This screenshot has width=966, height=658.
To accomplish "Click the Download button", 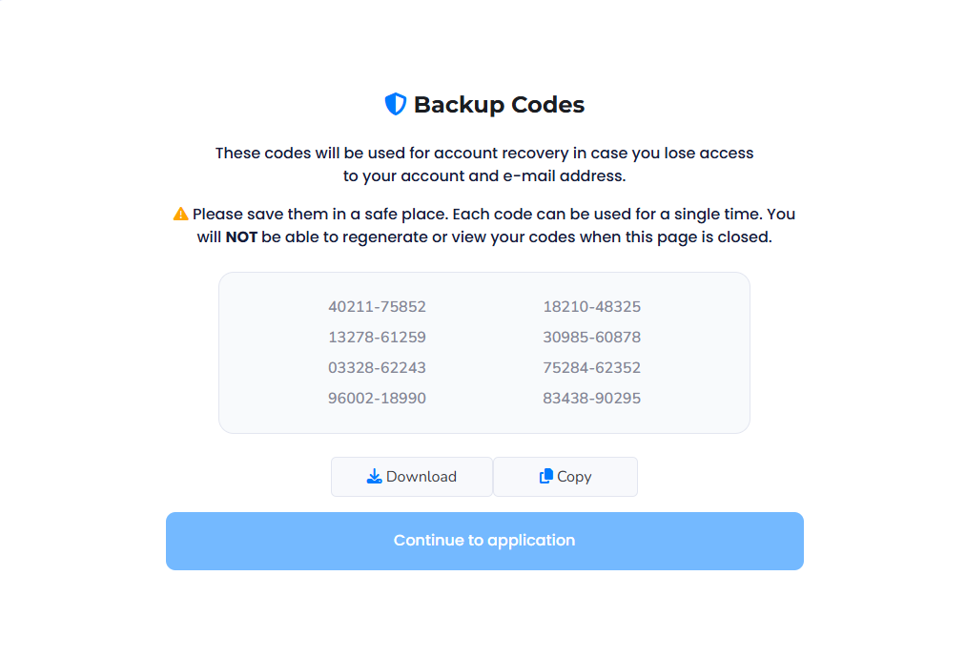I will coord(412,476).
